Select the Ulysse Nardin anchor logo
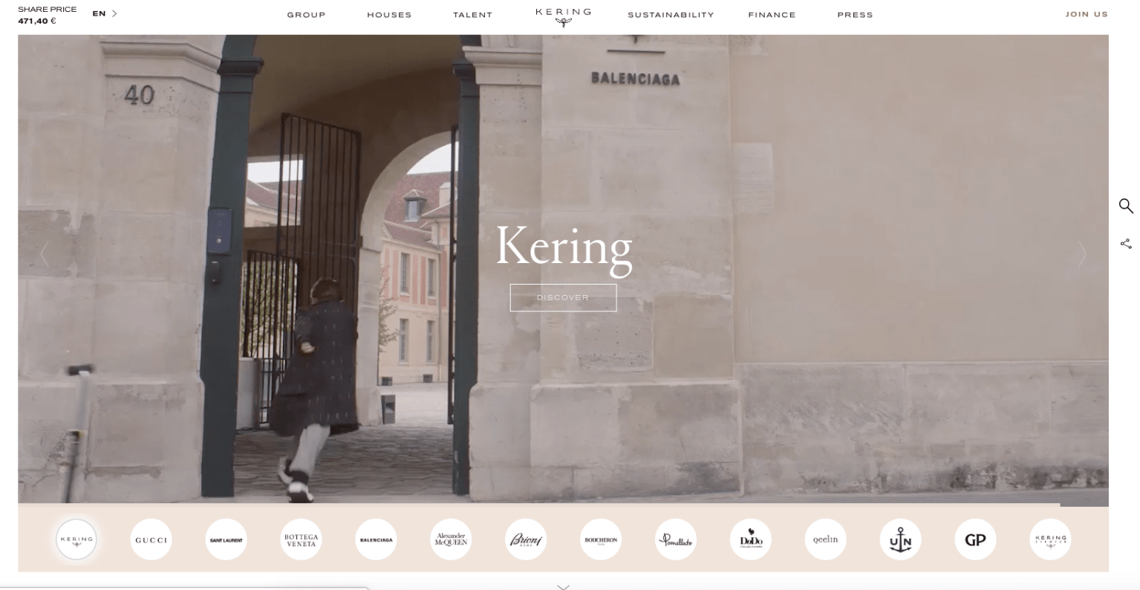The image size is (1140, 590). (900, 539)
